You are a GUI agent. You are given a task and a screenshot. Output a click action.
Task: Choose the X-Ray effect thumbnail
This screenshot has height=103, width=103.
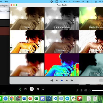pos(91,65)
